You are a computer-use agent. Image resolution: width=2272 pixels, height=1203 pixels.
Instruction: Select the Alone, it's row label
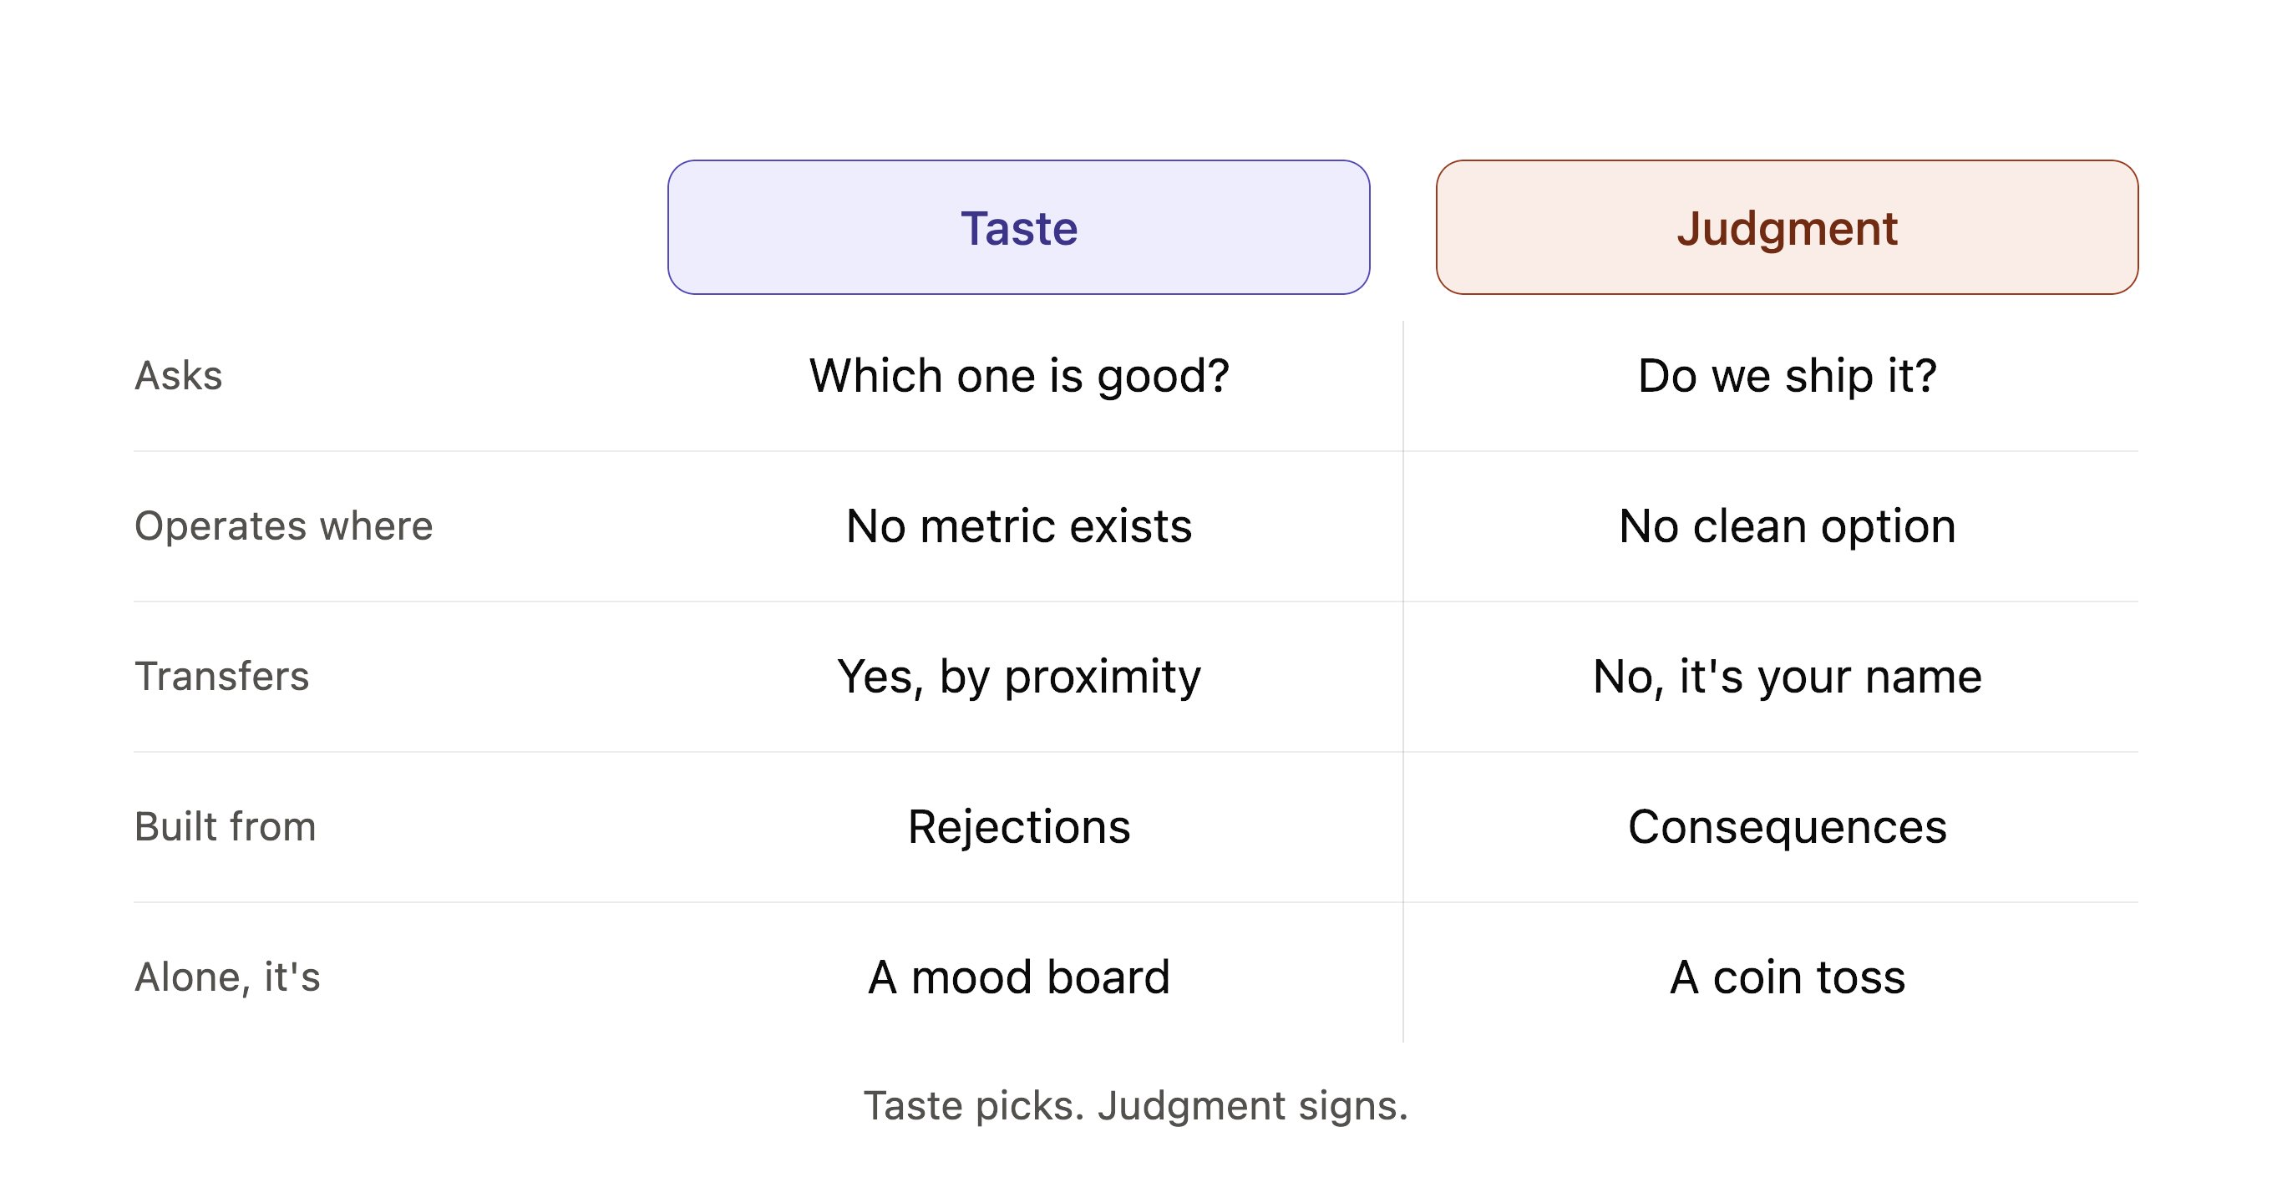coord(226,977)
